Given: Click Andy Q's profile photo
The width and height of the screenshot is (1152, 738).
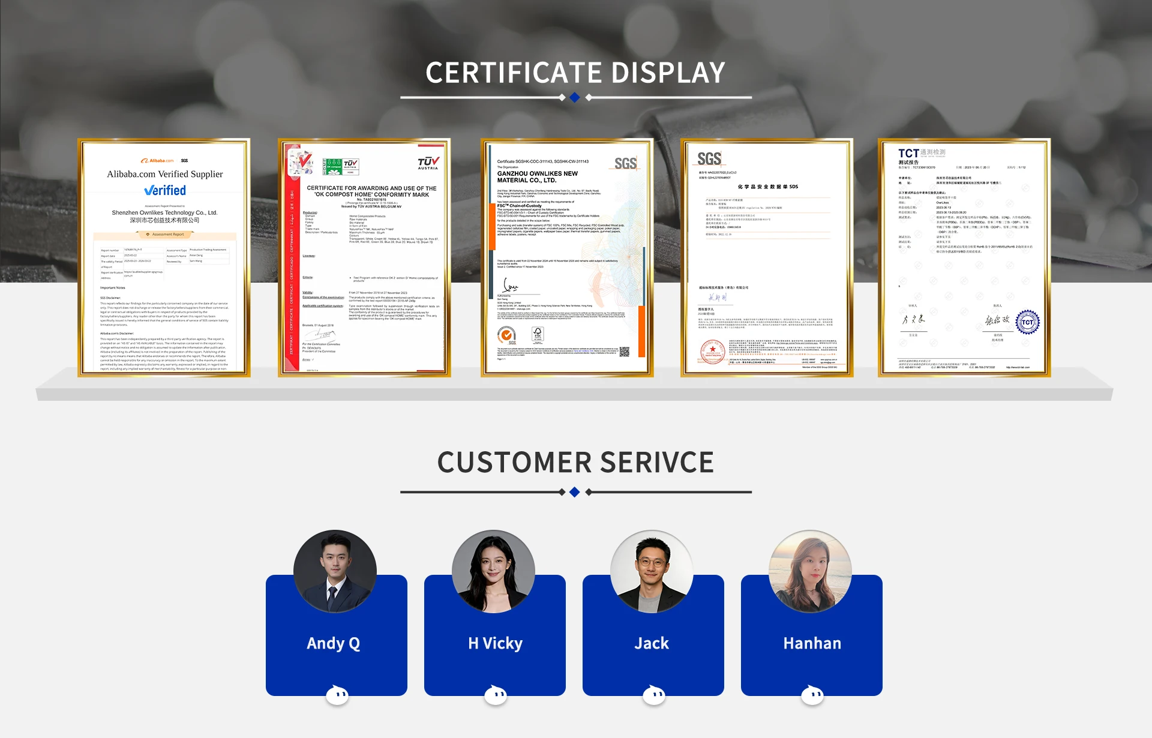Looking at the screenshot, I should (x=335, y=571).
